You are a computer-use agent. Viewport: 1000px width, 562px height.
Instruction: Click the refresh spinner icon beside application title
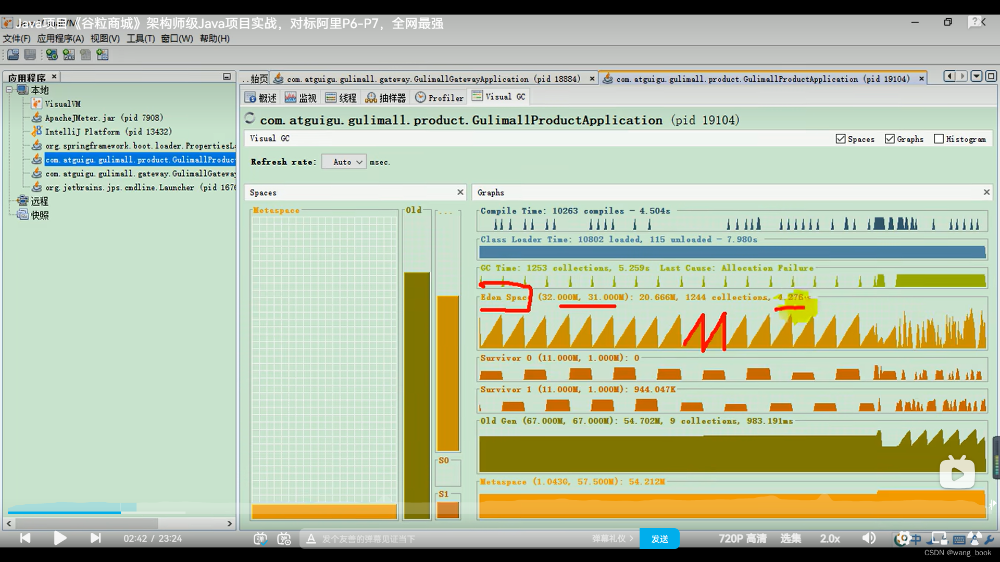250,118
